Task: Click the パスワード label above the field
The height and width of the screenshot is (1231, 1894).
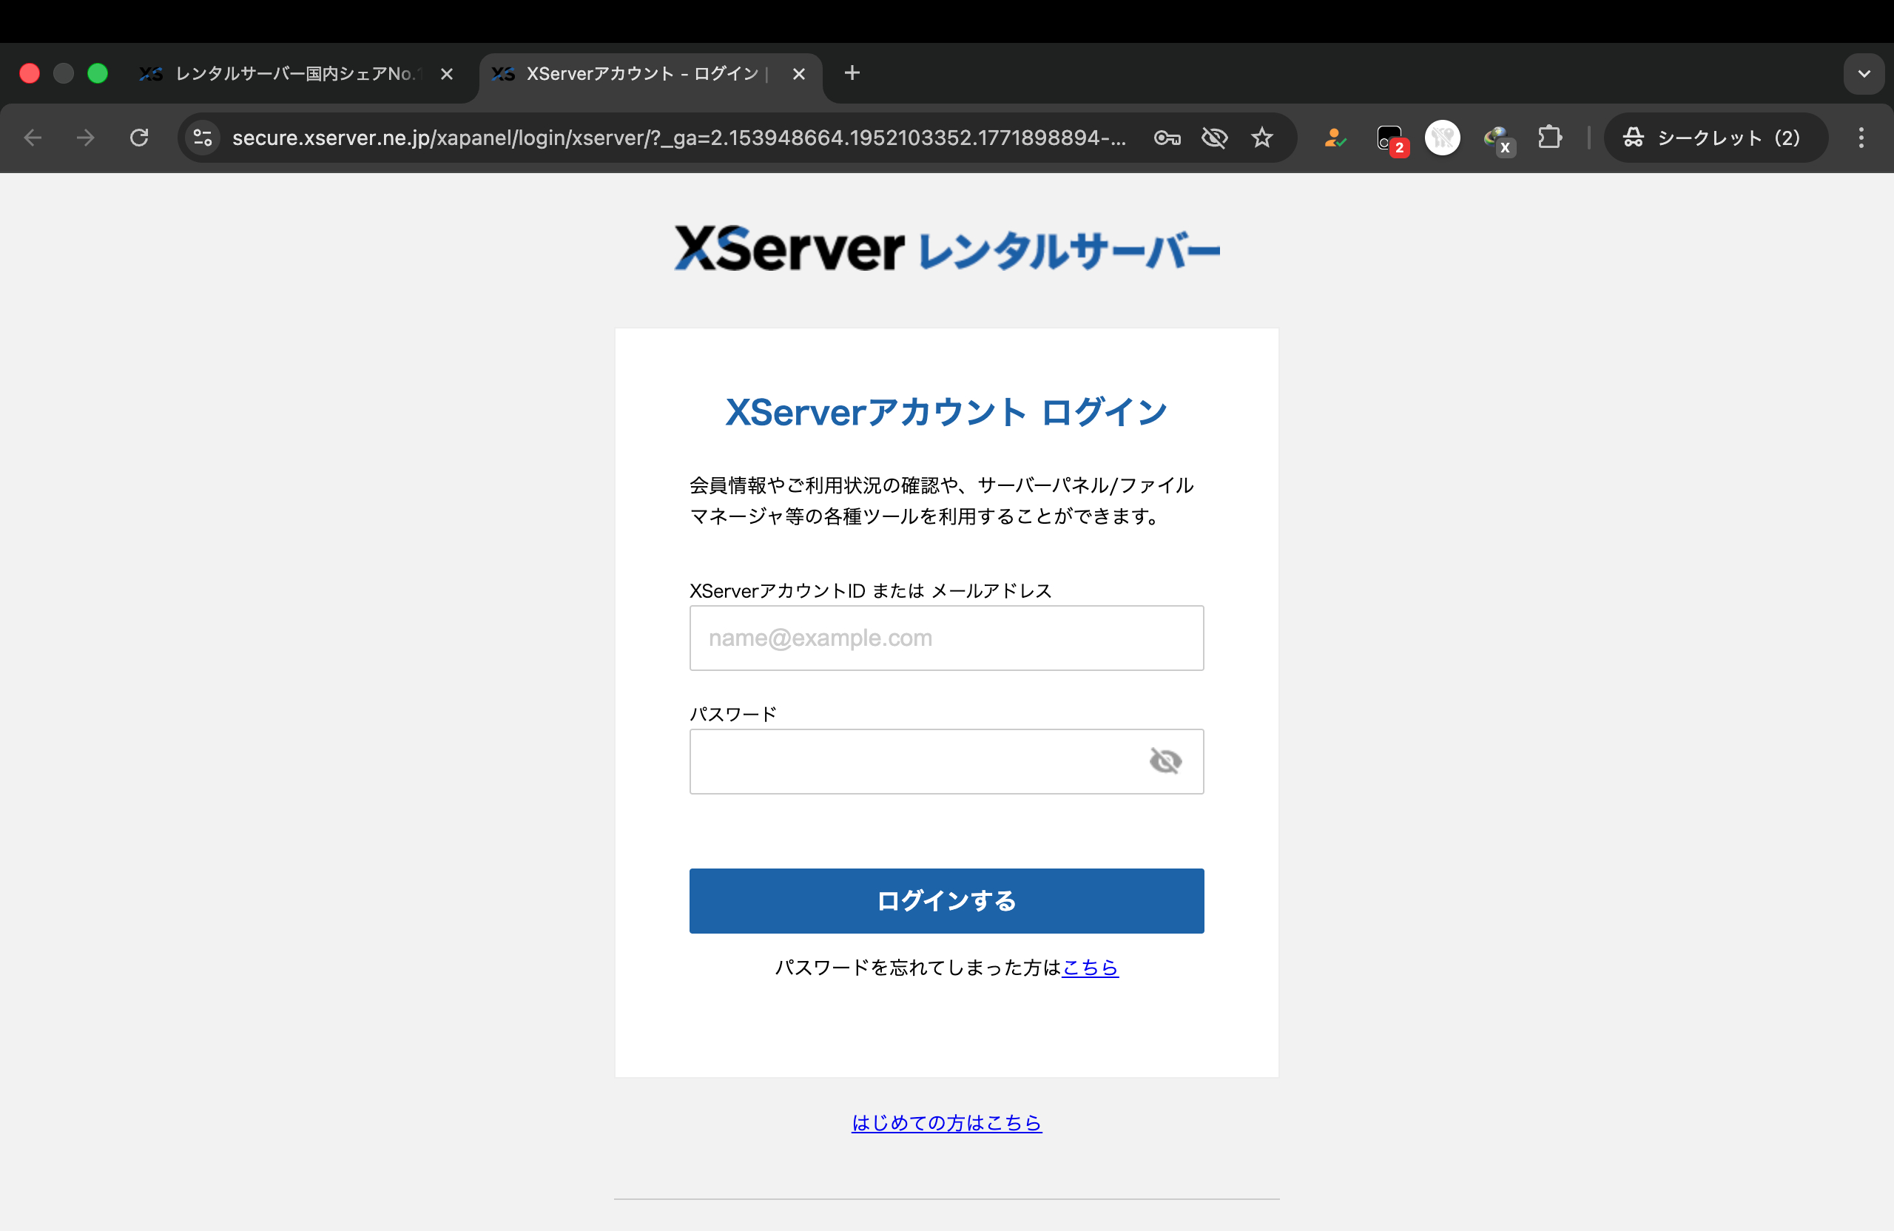Action: [733, 714]
